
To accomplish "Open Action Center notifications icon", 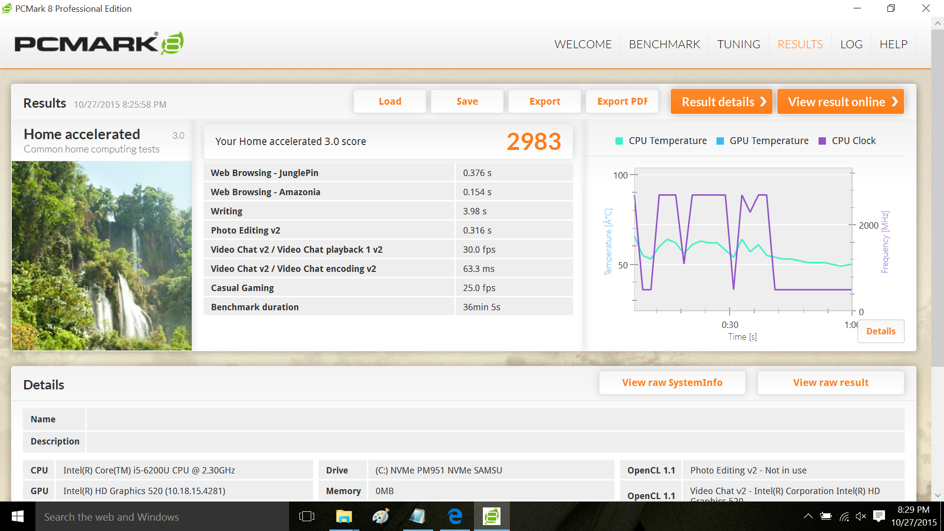I will tap(879, 516).
